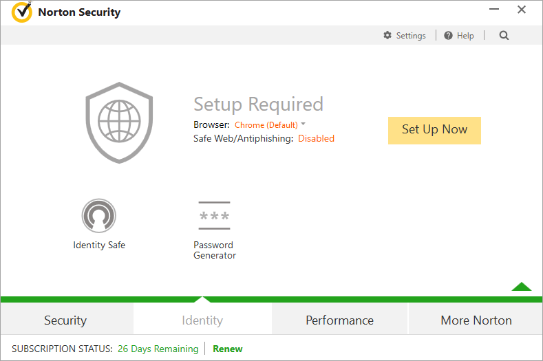This screenshot has height=361, width=543.
Task: Close the Norton Security window
Action: pos(522,10)
